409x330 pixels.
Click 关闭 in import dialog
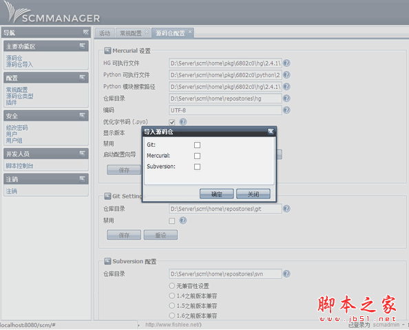coord(253,194)
